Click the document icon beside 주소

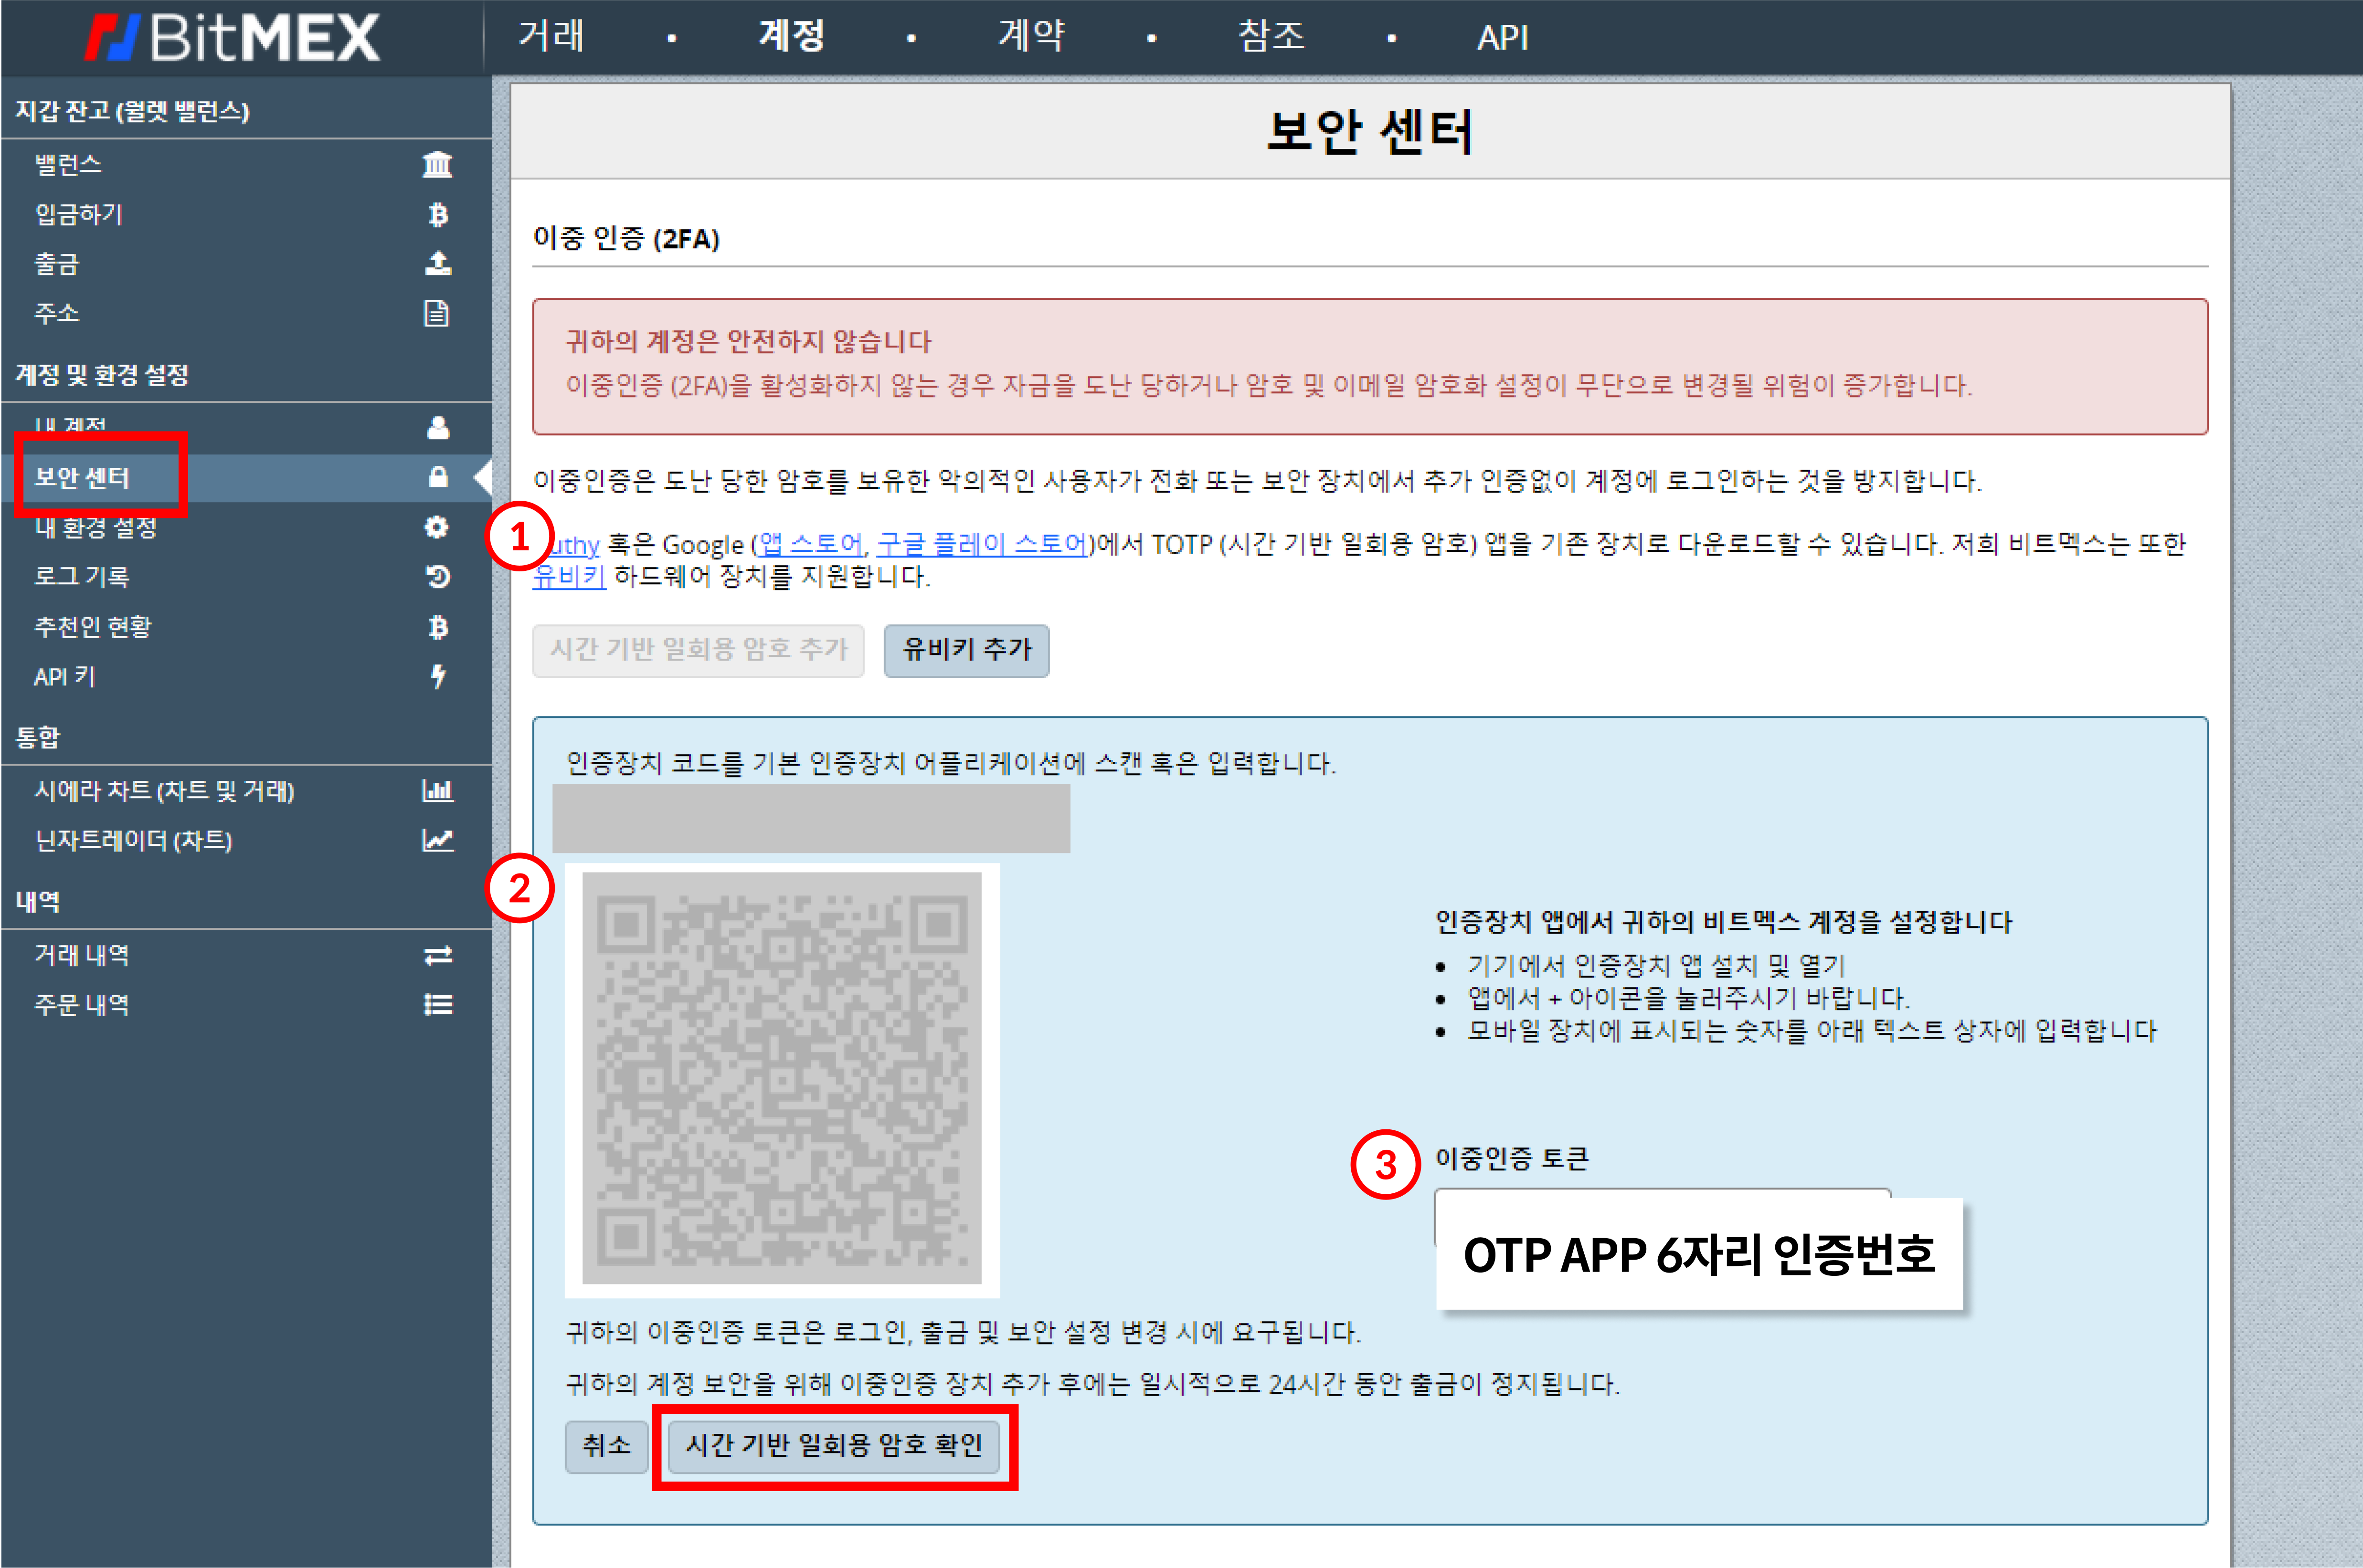[437, 314]
